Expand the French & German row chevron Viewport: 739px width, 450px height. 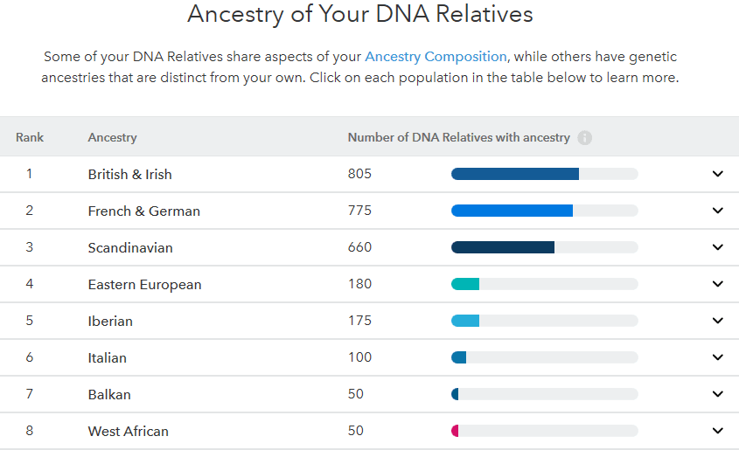coord(717,211)
